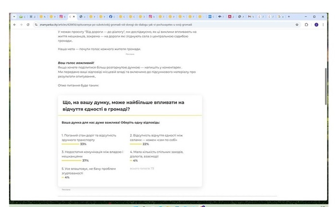The image size is (336, 207).
Task: Switch to the Google tab
Action: click(281, 16)
